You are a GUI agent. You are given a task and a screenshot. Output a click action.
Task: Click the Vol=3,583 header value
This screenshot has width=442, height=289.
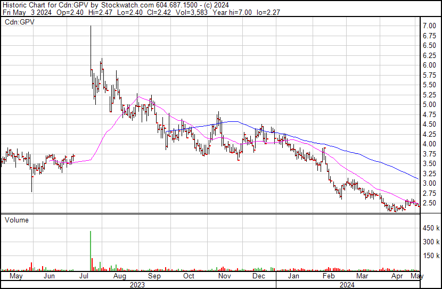[192, 12]
